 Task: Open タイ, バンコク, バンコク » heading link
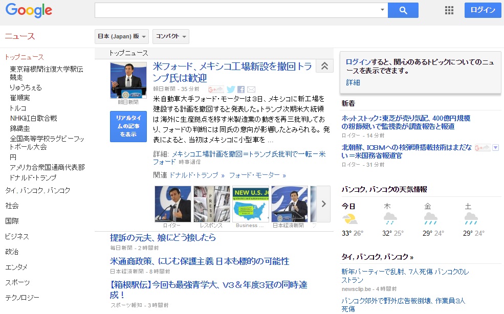pos(377,257)
